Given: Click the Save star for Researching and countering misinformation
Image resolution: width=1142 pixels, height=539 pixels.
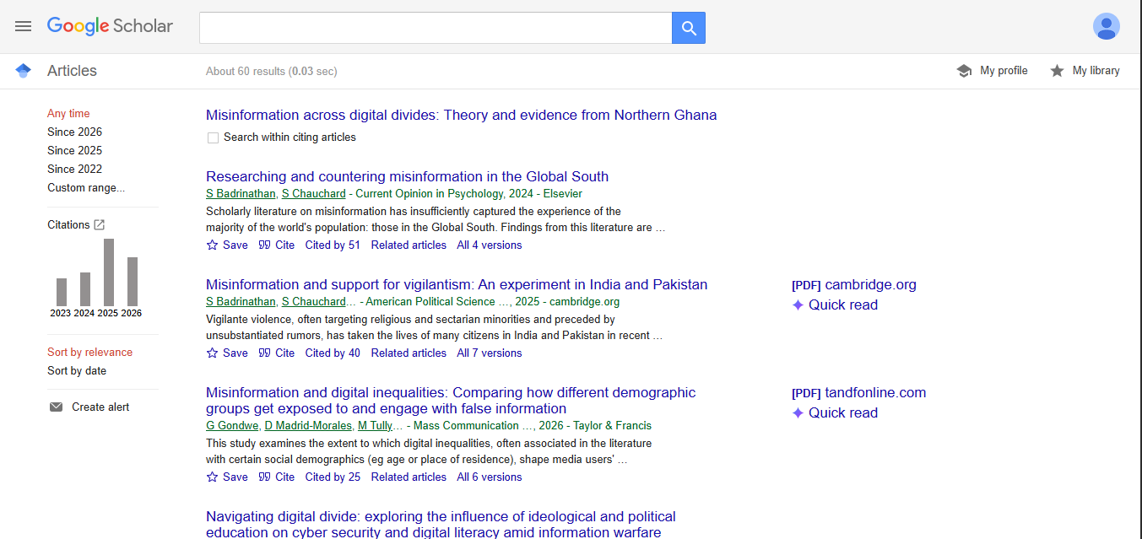Looking at the screenshot, I should [213, 245].
